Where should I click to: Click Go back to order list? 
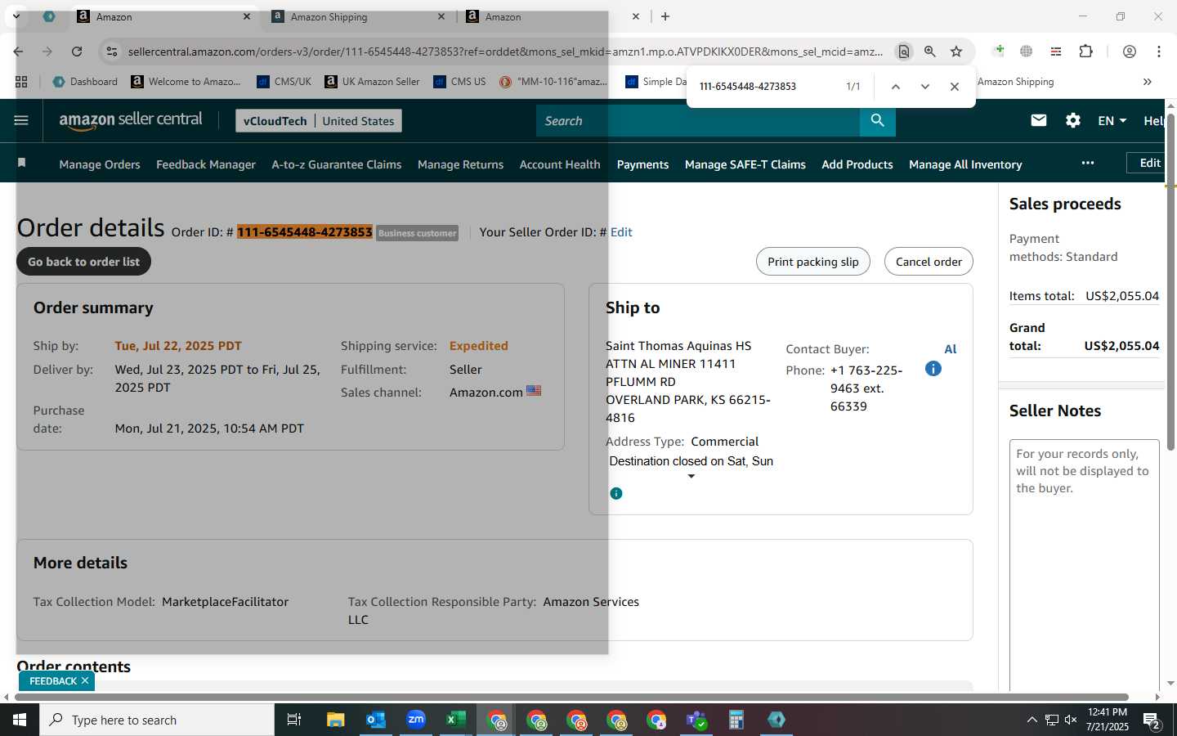coord(84,262)
